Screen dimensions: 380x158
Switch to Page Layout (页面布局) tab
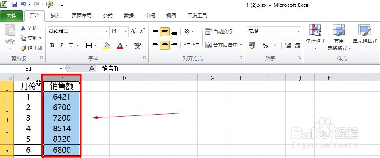[x=82, y=16]
